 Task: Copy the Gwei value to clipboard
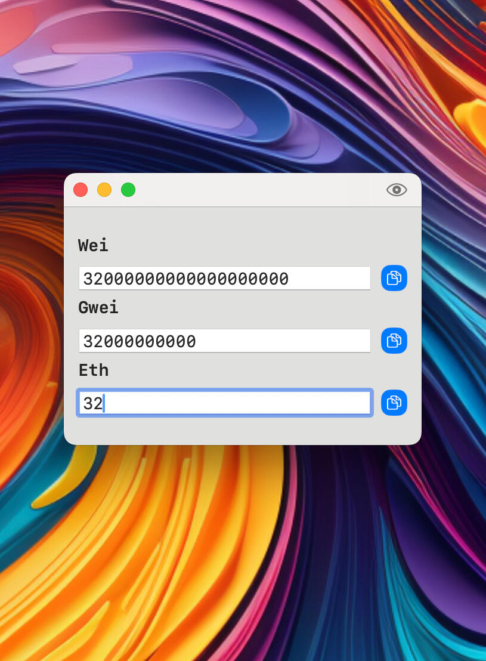[x=394, y=341]
